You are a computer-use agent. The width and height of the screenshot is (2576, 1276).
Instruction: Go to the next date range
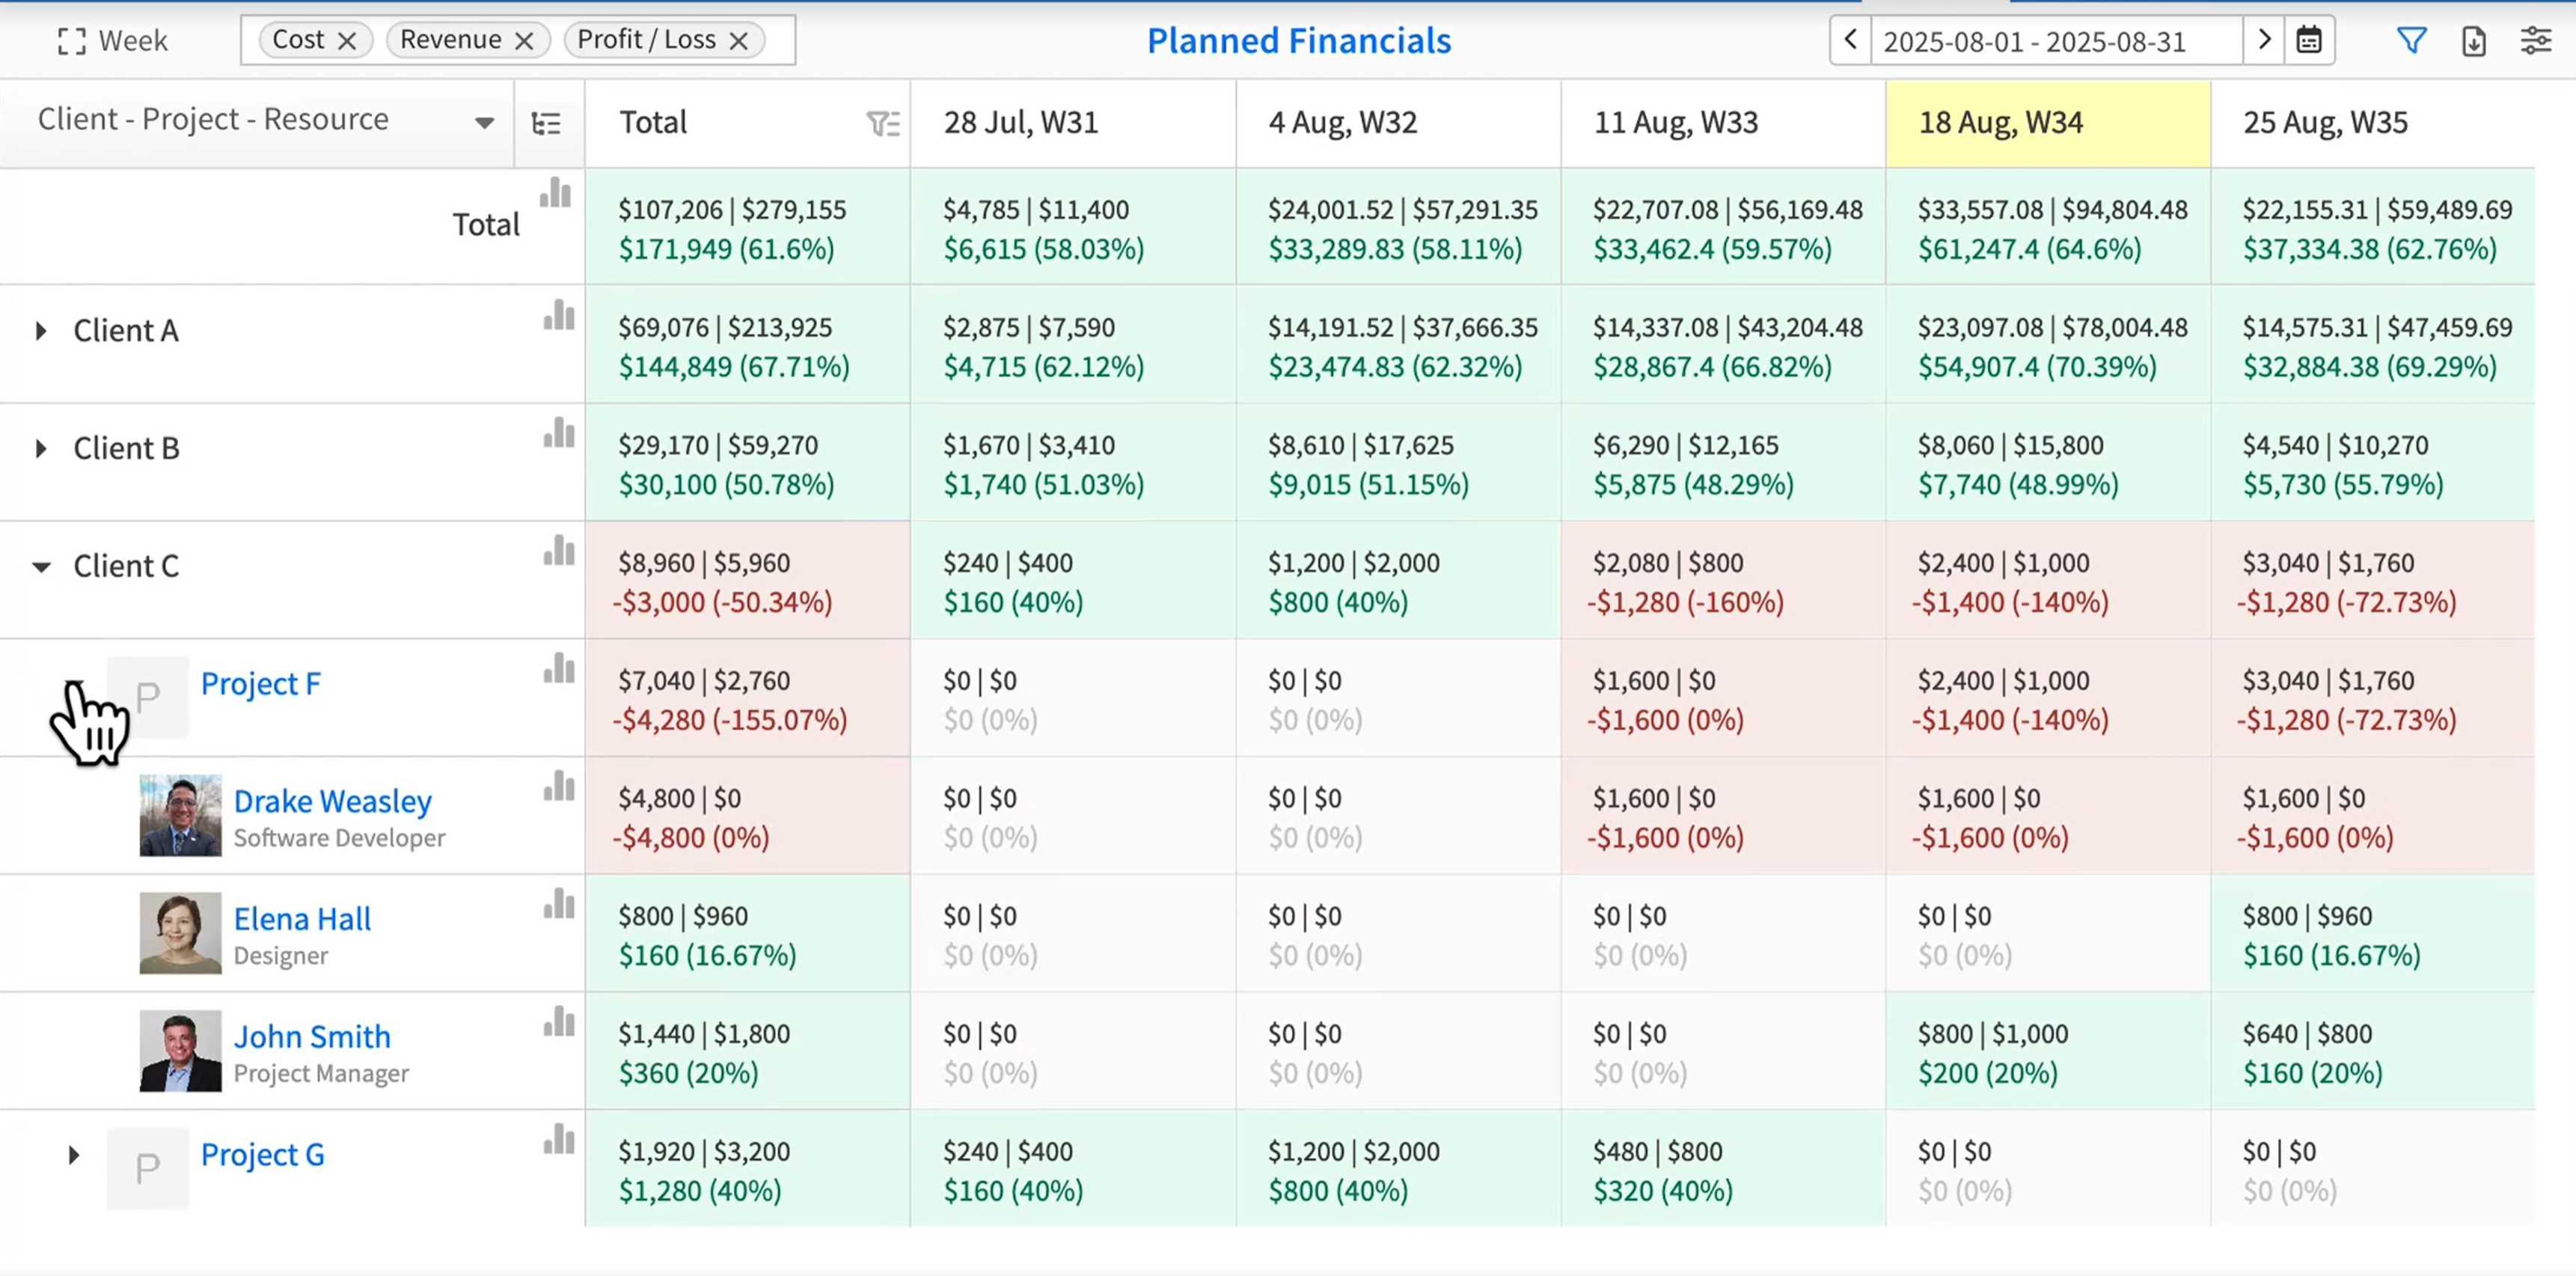(x=2263, y=41)
